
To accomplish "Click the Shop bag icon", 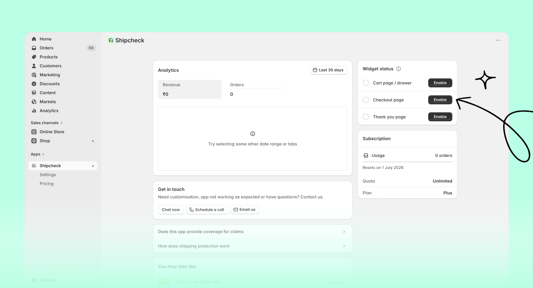I will (34, 141).
